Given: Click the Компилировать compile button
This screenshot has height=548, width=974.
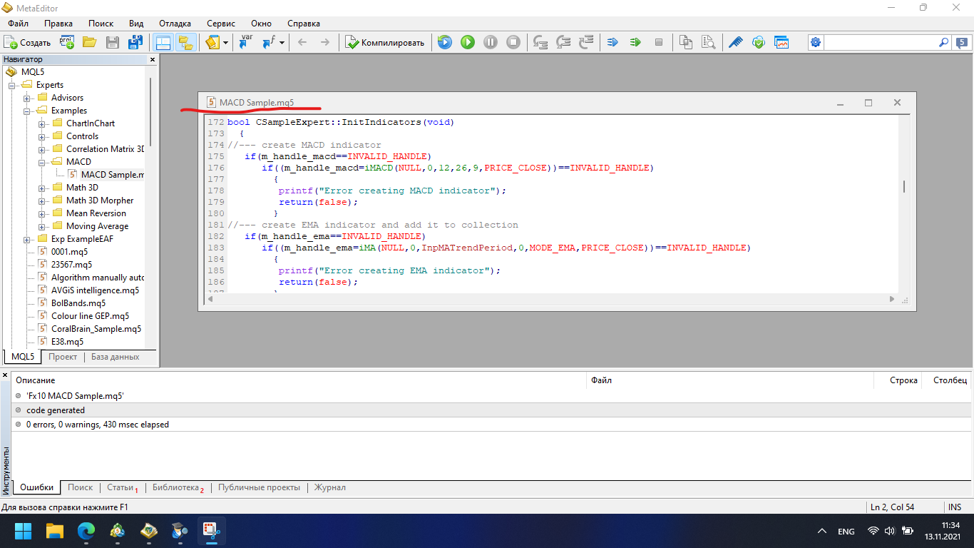Looking at the screenshot, I should (x=385, y=42).
